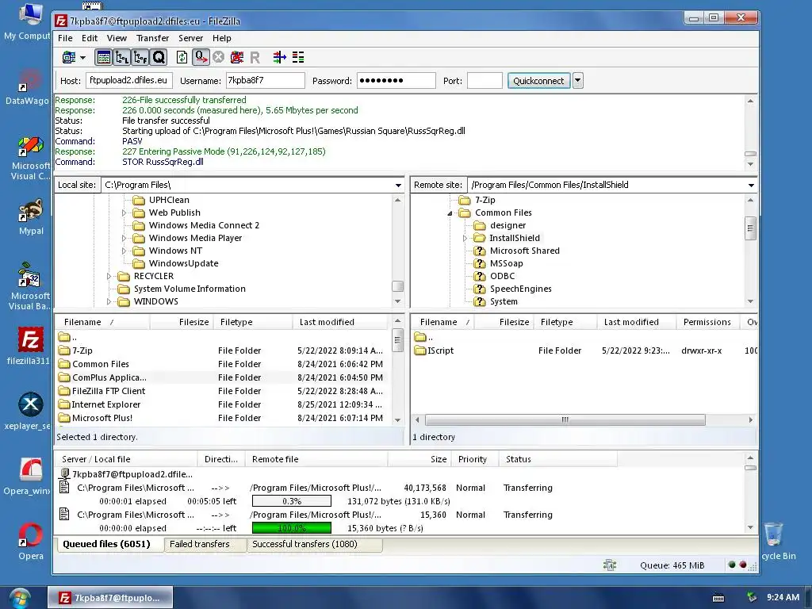Click the remote file list horizontal scrollbar
This screenshot has width=812, height=609.
click(x=565, y=419)
